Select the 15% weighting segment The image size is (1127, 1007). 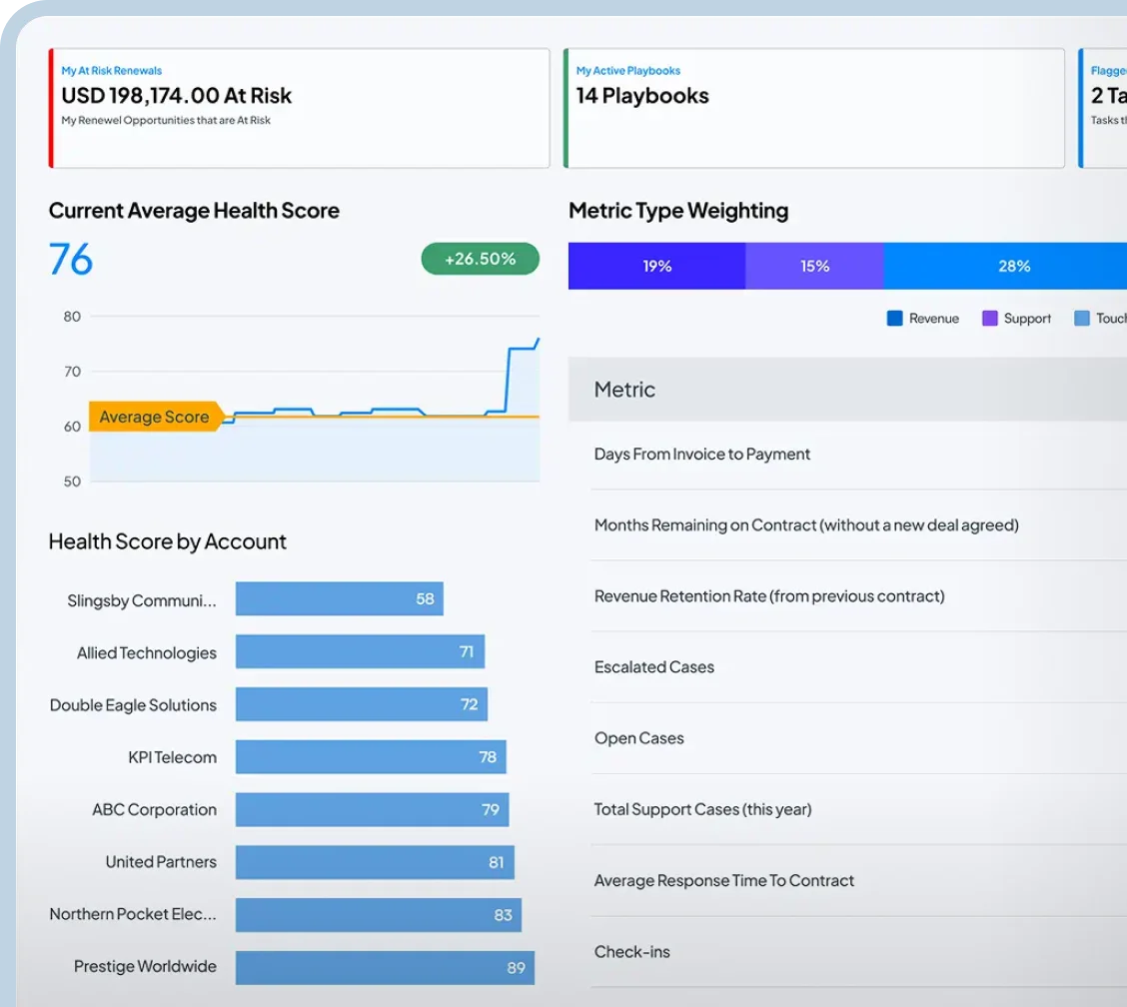pos(814,266)
